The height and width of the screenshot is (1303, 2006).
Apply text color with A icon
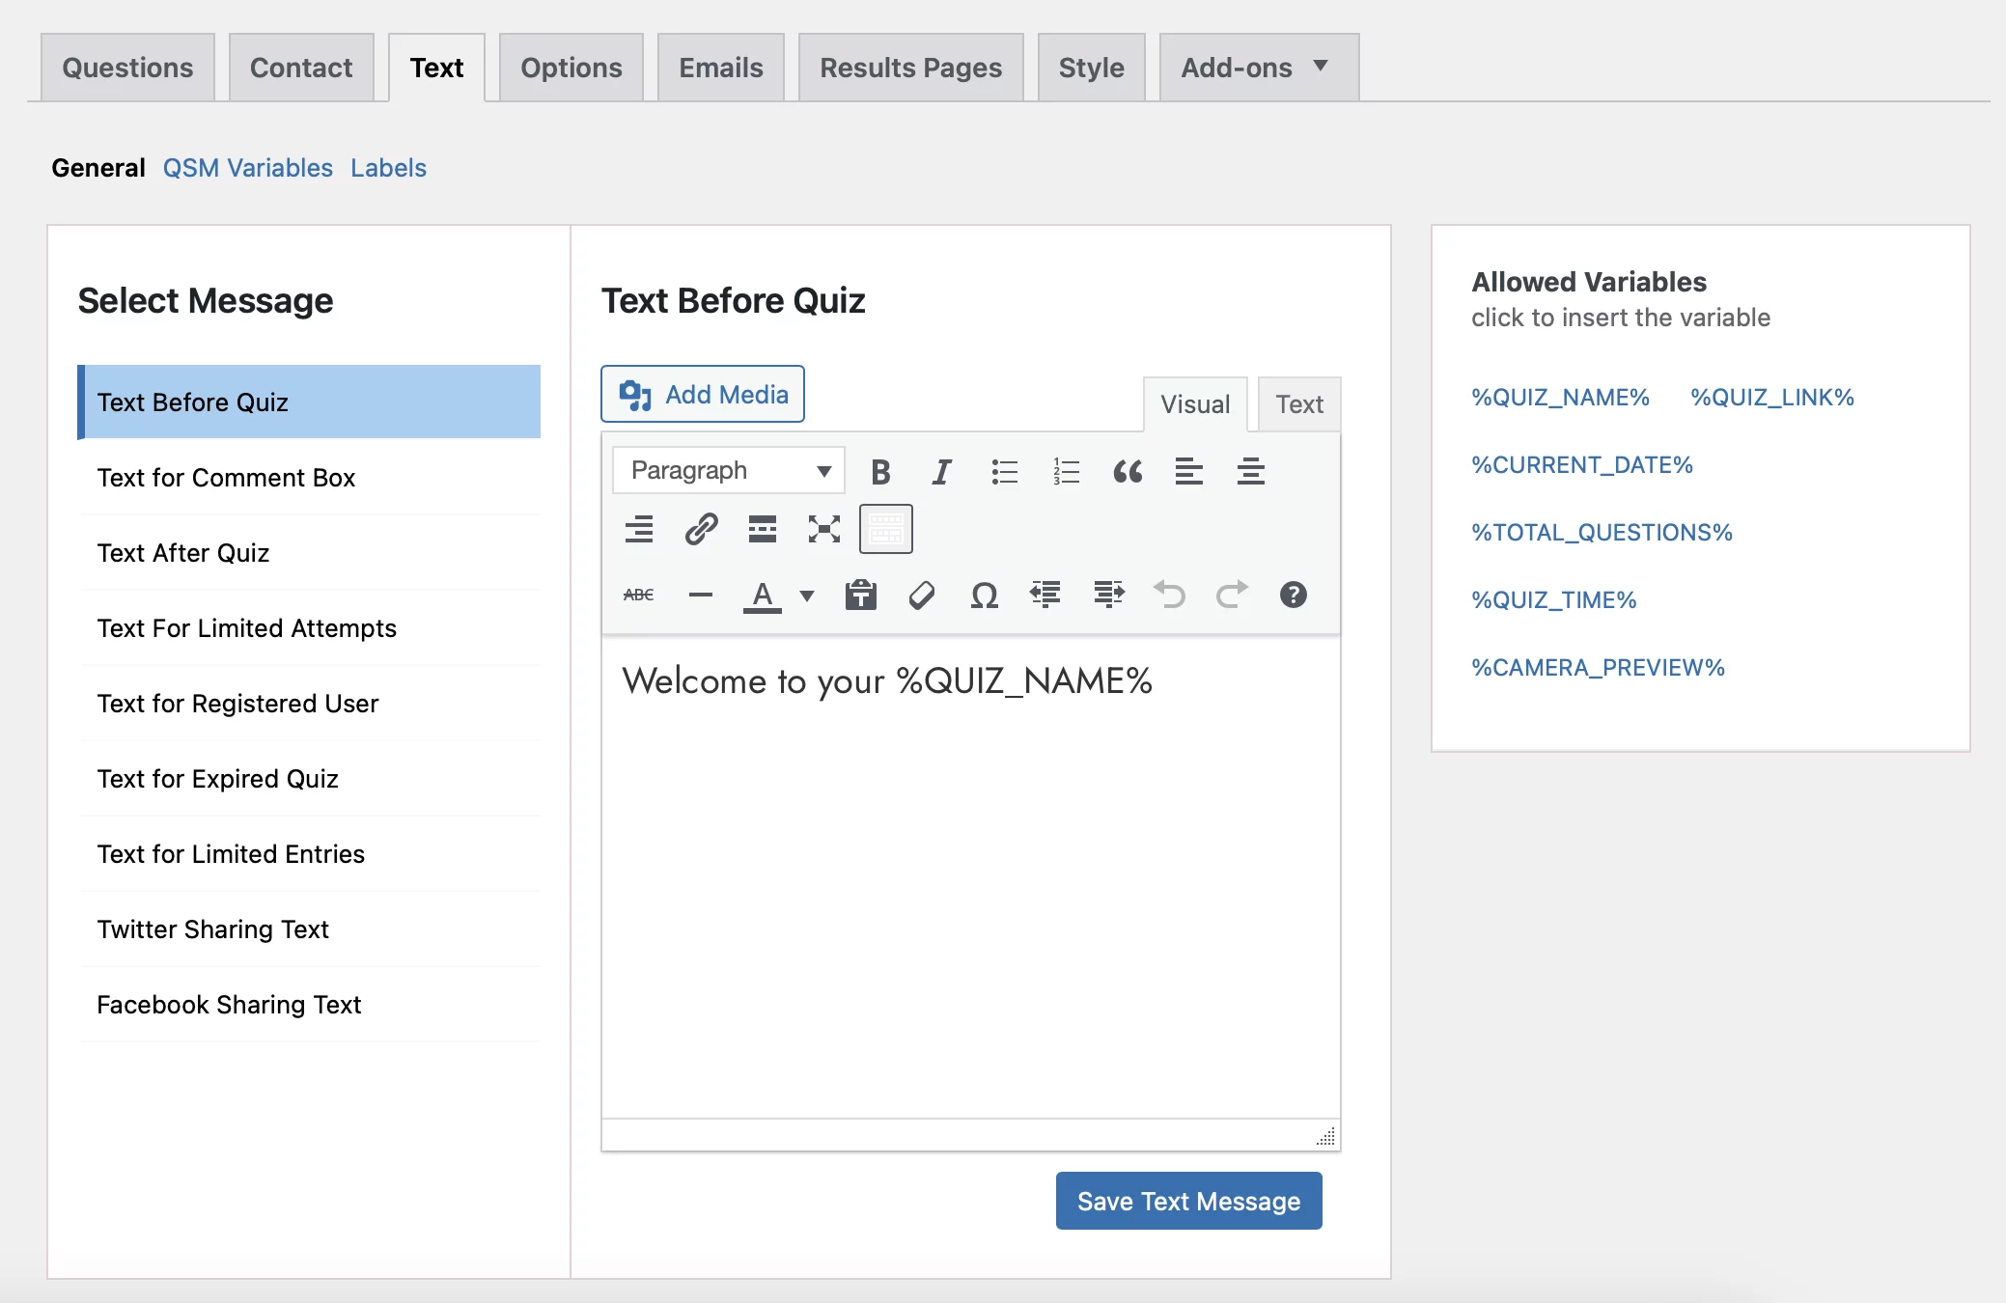(763, 595)
